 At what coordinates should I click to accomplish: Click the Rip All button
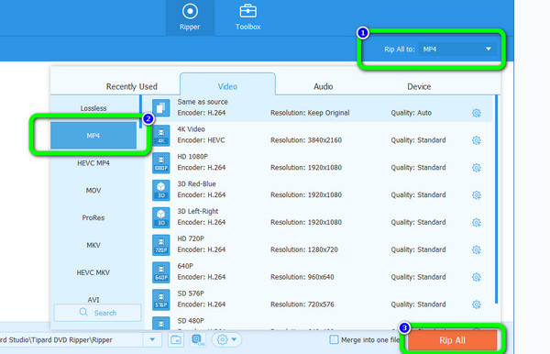[452, 340]
